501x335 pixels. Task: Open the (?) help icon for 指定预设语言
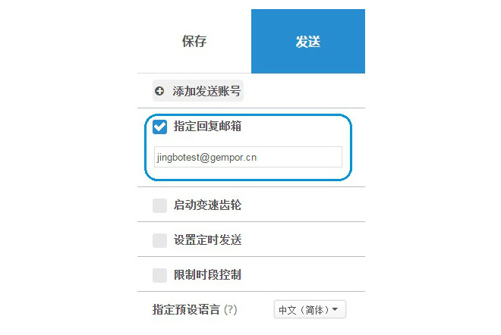tap(230, 309)
